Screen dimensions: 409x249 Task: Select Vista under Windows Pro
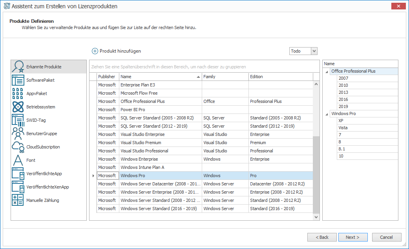point(367,128)
